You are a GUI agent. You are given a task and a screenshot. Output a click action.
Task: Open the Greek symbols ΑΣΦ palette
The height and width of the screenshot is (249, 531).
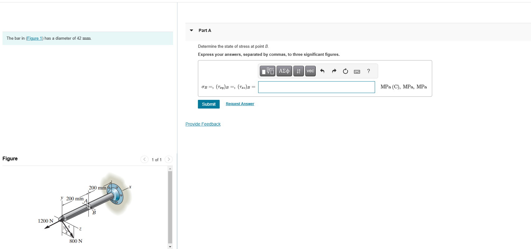pos(284,71)
